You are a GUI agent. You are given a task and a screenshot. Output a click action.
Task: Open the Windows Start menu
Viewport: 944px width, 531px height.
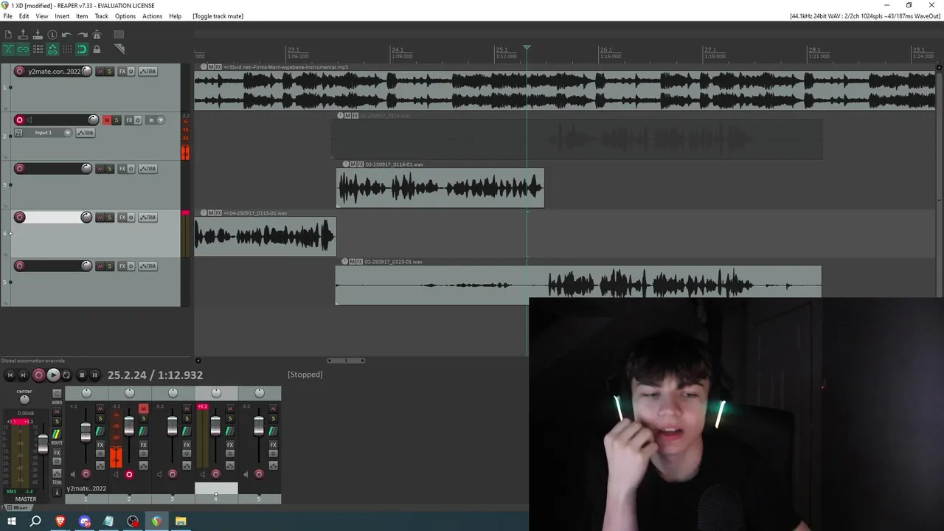pyautogui.click(x=12, y=521)
